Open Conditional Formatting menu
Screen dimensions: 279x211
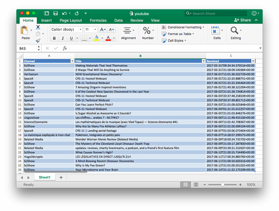pyautogui.click(x=185, y=27)
